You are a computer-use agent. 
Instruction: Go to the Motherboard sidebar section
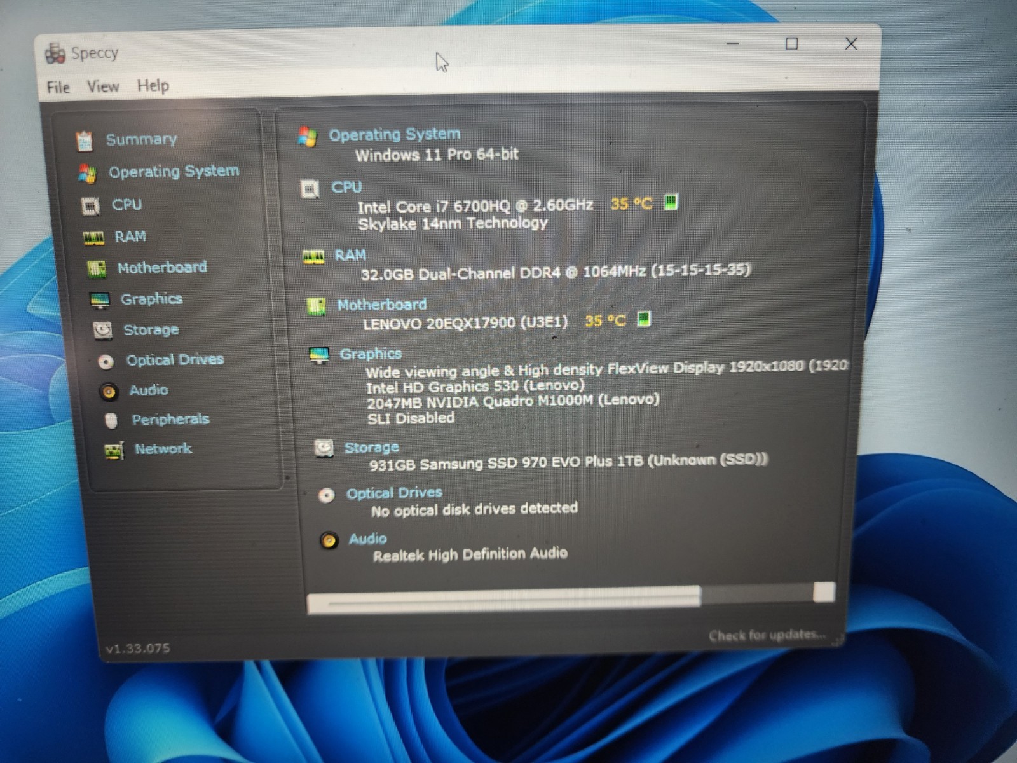pos(162,268)
